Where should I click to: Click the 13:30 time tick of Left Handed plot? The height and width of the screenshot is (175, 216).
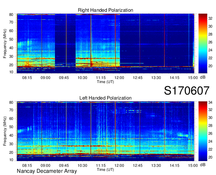coord(156,165)
